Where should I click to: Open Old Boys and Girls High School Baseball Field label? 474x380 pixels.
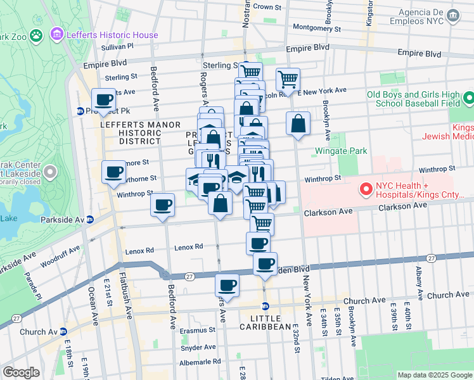point(413,99)
